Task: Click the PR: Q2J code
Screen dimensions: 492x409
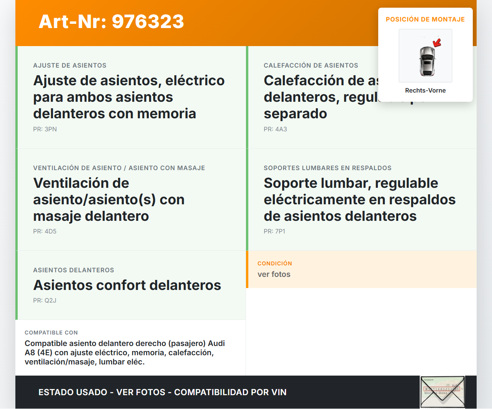Action: [x=45, y=301]
